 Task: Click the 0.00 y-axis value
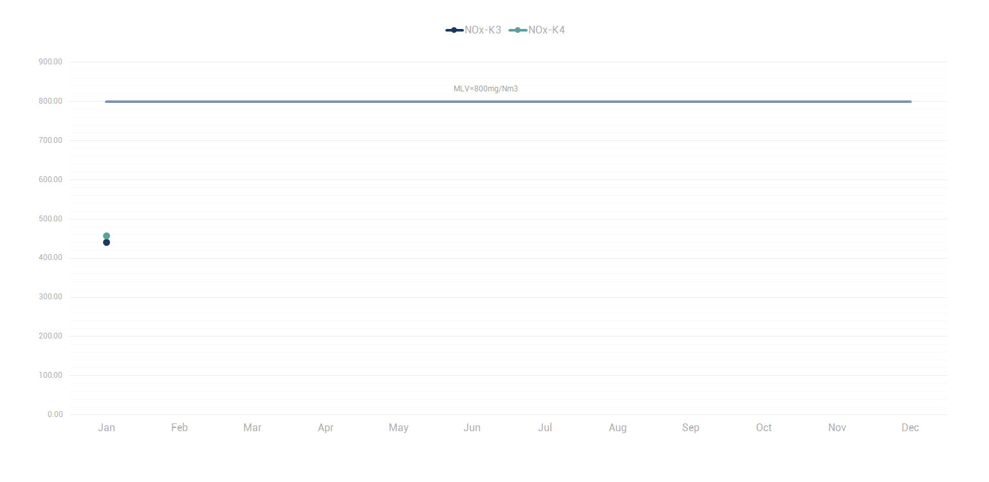click(x=55, y=414)
